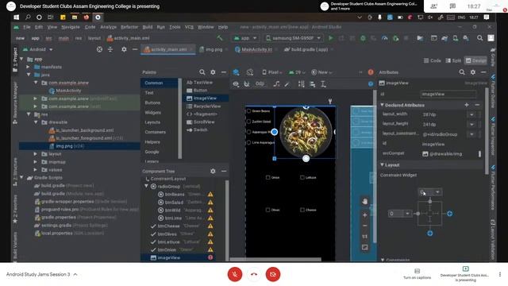Click the image bottom circular constraint handle
This screenshot has height=286, width=508.
click(306, 158)
